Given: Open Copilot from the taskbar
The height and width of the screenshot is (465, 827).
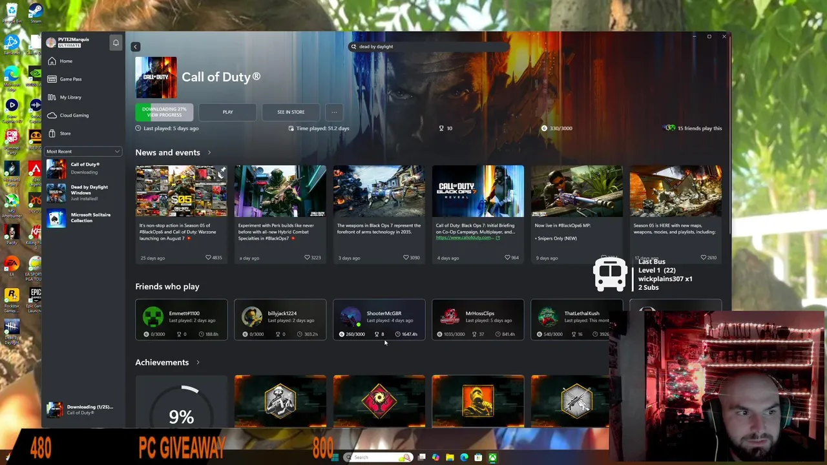Looking at the screenshot, I should pos(435,457).
